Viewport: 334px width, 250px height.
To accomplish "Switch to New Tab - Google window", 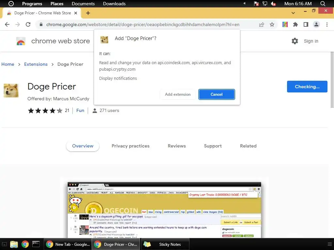I will (x=68, y=244).
